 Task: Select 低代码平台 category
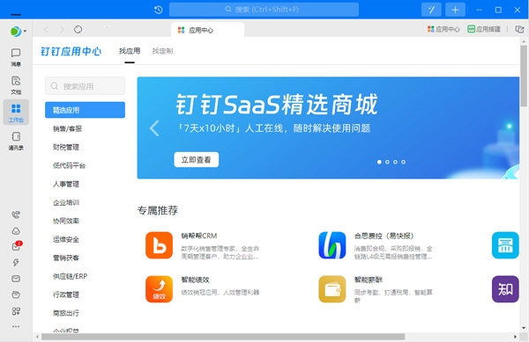point(69,165)
